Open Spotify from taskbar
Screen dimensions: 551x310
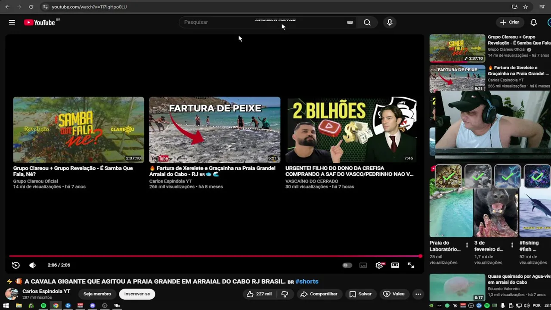point(43,306)
